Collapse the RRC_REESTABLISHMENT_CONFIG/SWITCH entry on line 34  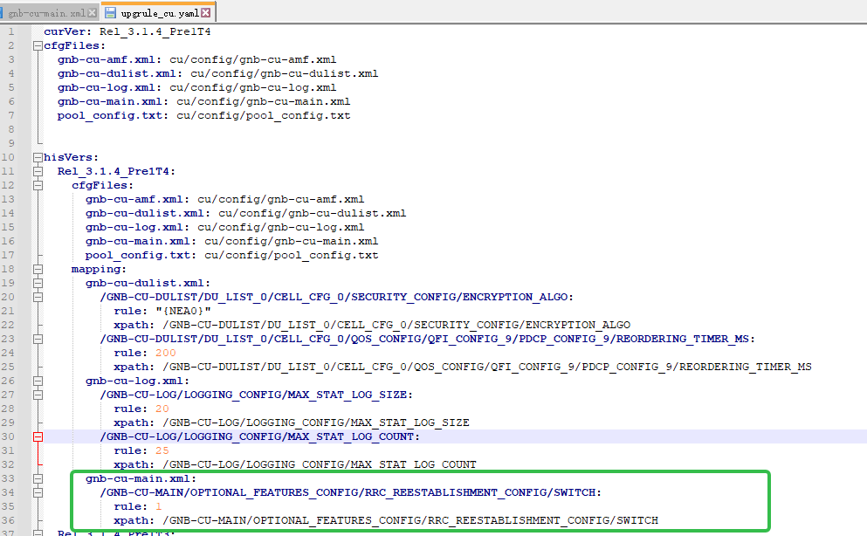(x=38, y=492)
